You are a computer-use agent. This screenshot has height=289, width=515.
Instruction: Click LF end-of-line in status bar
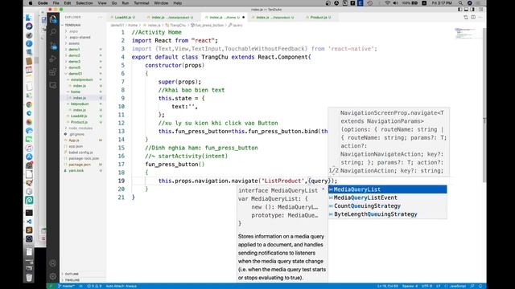point(438,286)
